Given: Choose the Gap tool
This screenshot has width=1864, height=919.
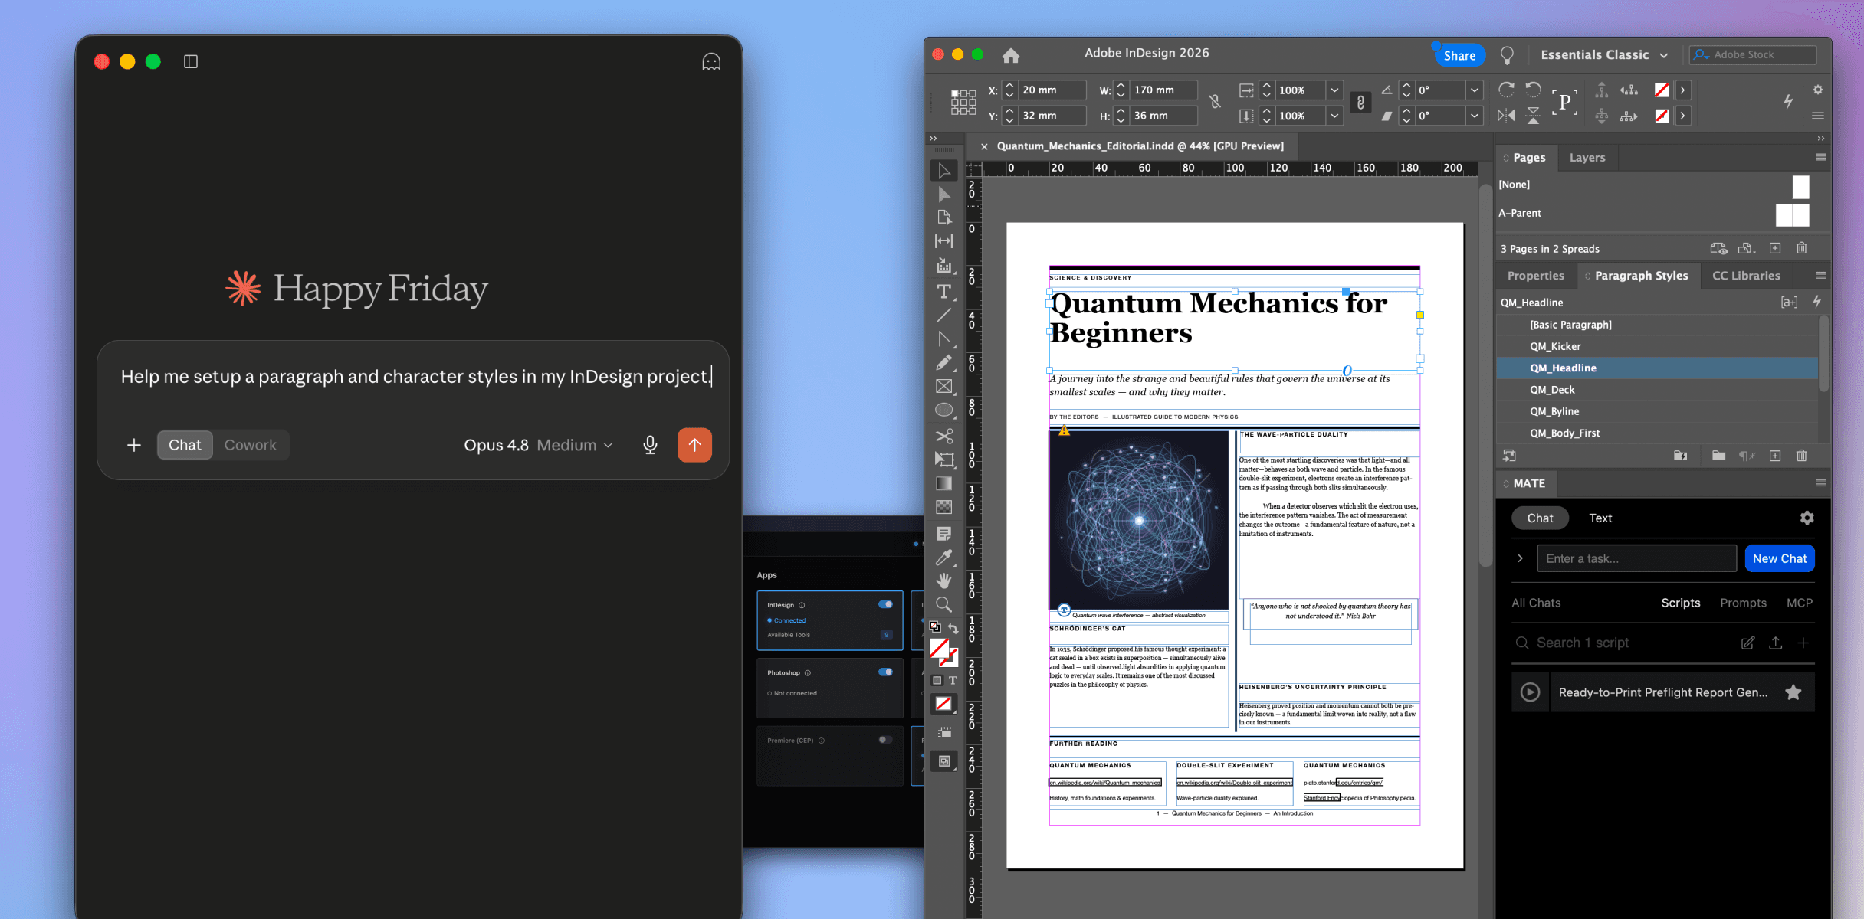Looking at the screenshot, I should (944, 241).
